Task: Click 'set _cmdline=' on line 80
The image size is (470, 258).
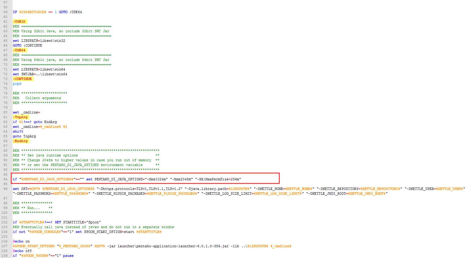Action: [x=26, y=112]
